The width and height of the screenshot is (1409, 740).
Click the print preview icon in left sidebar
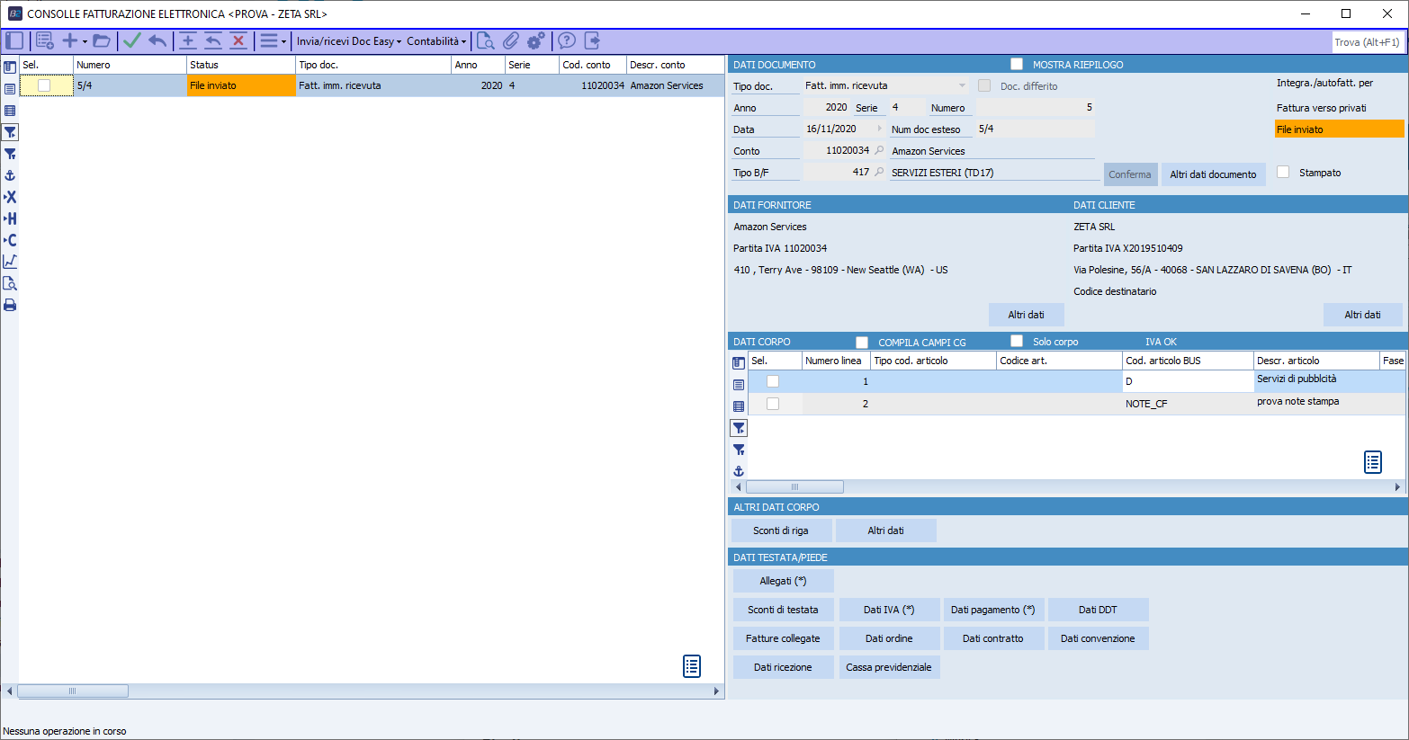pyautogui.click(x=10, y=283)
